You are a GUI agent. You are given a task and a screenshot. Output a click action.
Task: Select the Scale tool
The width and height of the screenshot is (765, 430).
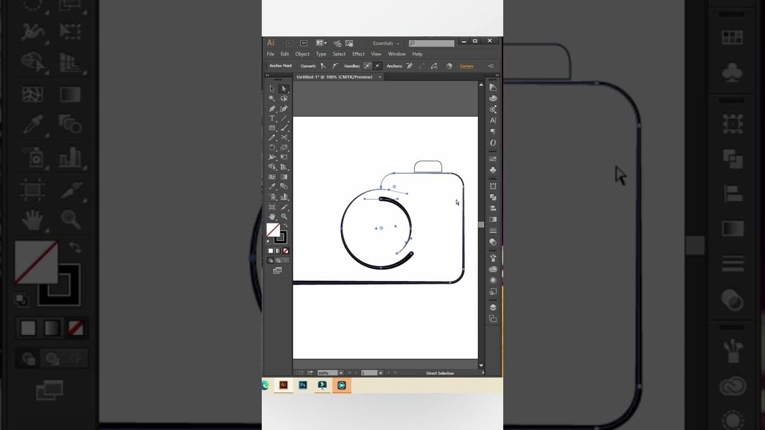click(284, 148)
